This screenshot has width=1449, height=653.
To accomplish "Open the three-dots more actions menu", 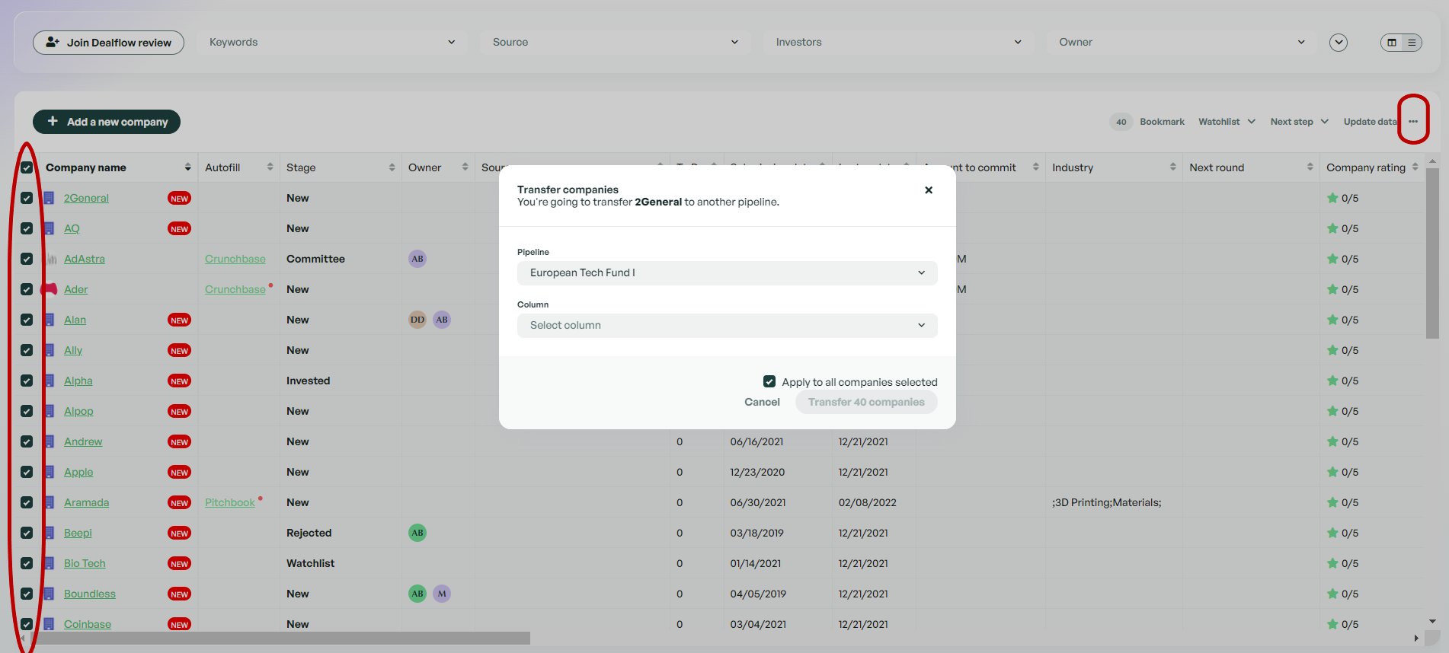I will 1413,122.
